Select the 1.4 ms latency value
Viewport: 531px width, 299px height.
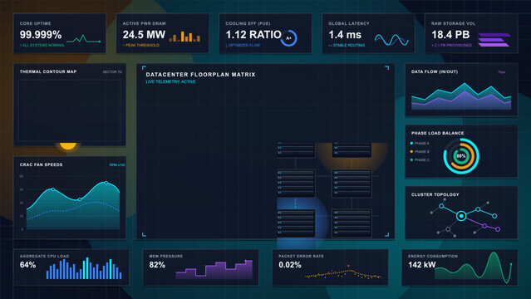[x=345, y=35]
